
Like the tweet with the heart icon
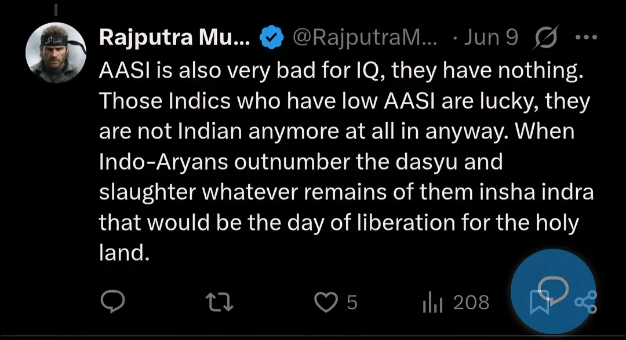tap(325, 302)
